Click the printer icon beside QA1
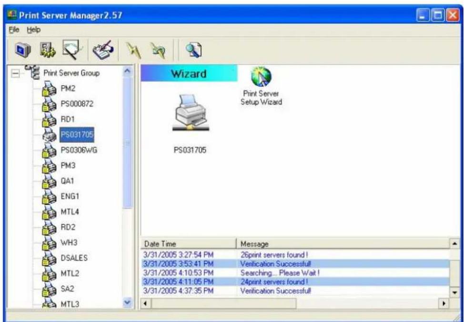 click(x=49, y=181)
